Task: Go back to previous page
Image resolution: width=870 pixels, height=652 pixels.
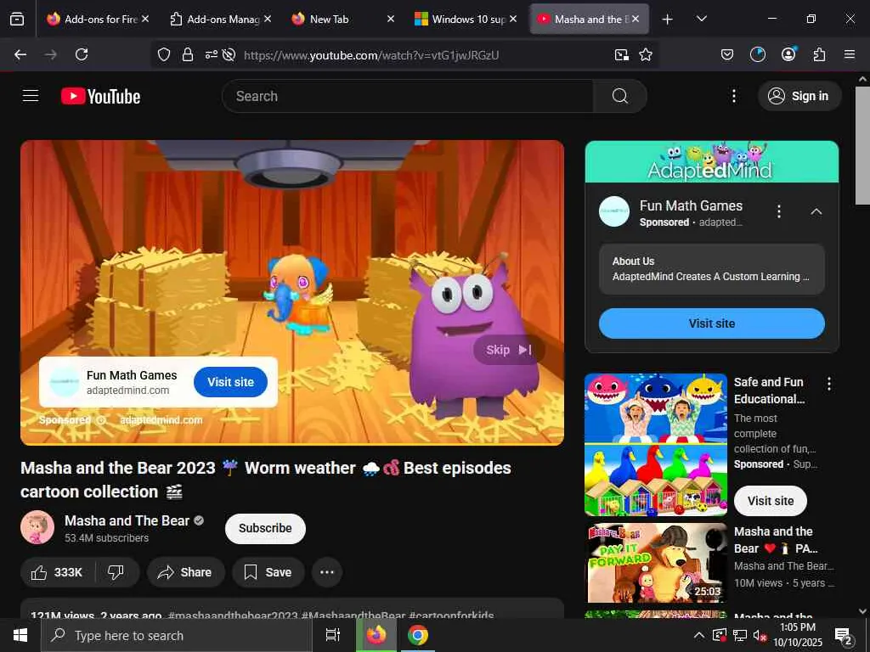Action: (20, 54)
